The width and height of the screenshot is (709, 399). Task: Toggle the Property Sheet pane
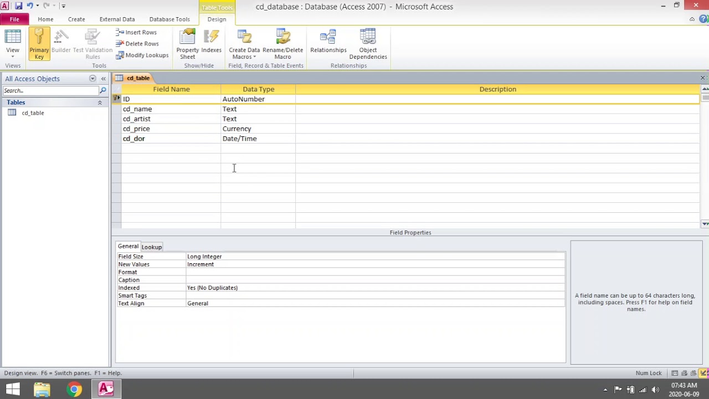(187, 44)
